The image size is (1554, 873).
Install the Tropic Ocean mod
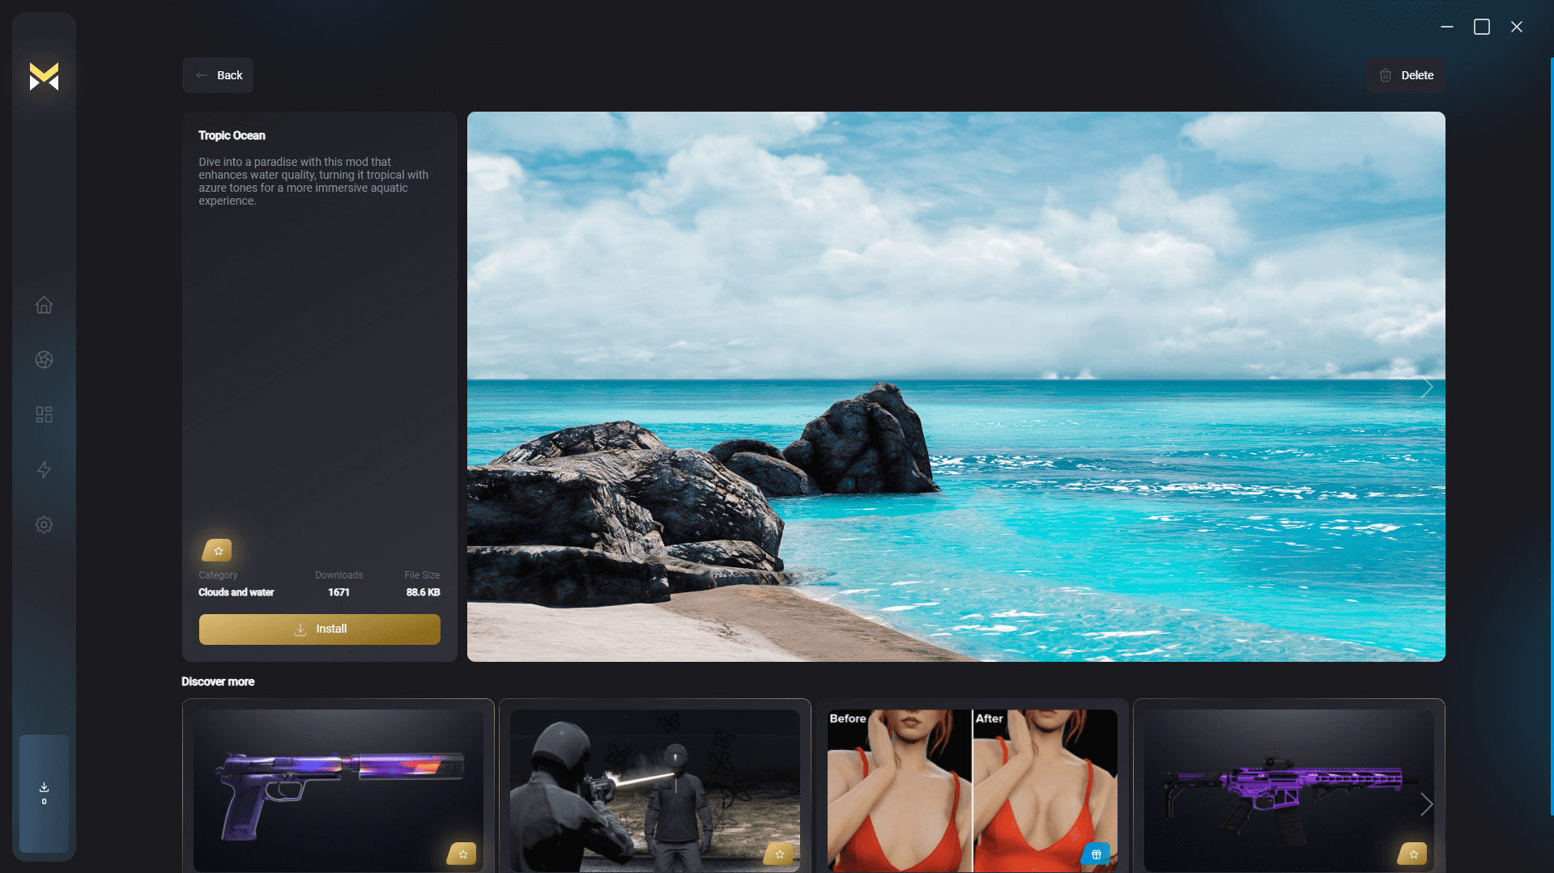[319, 629]
